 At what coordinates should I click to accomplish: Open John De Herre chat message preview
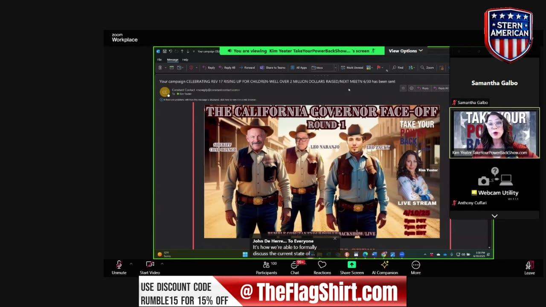point(285,247)
